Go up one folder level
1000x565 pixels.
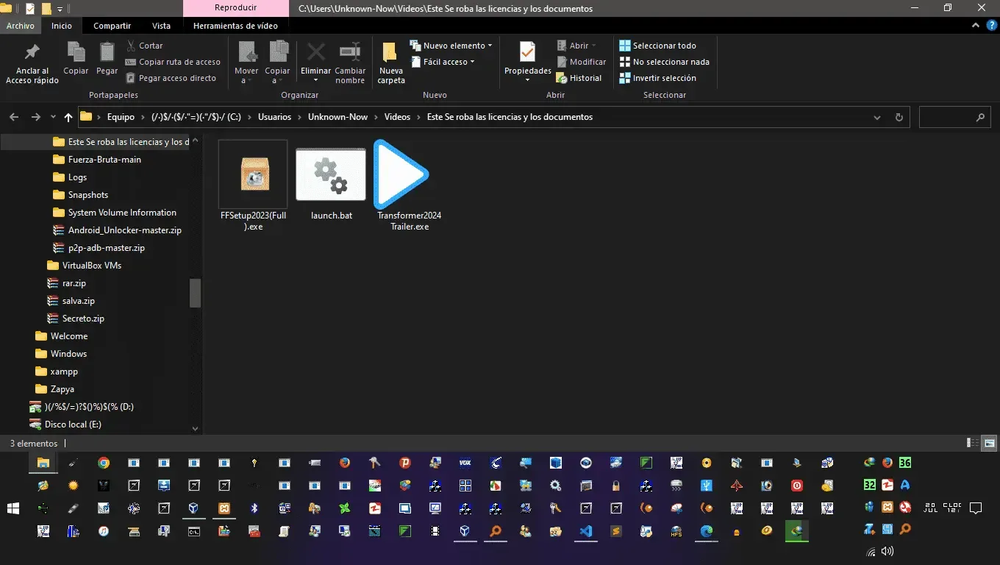(68, 117)
